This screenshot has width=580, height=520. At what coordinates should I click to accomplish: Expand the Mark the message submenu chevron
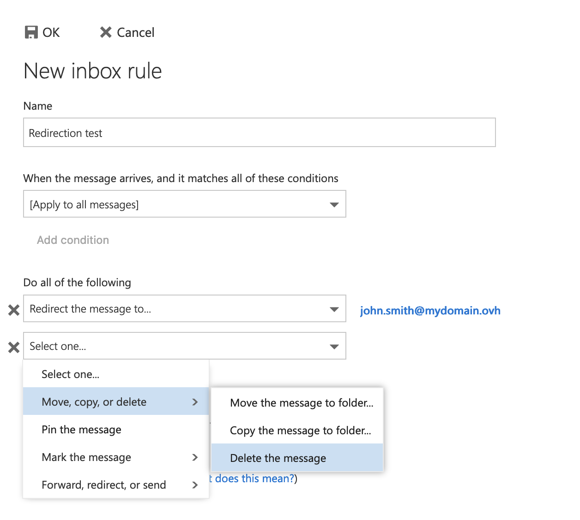tap(195, 457)
